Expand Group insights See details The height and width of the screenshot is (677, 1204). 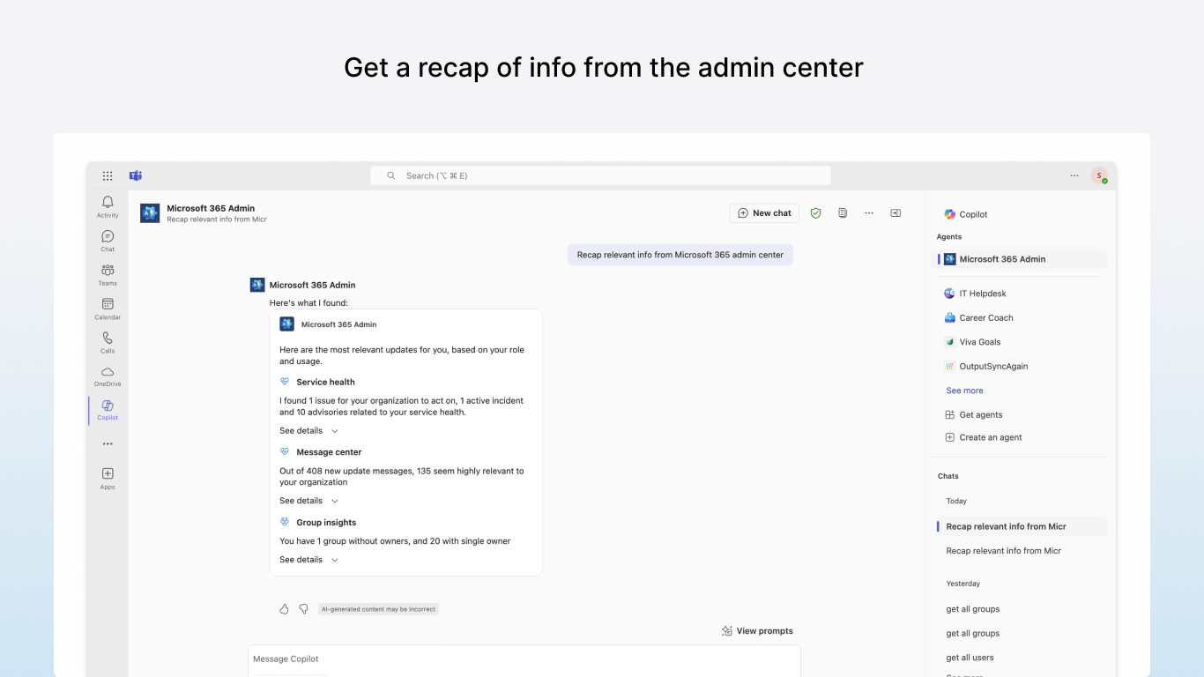point(309,560)
